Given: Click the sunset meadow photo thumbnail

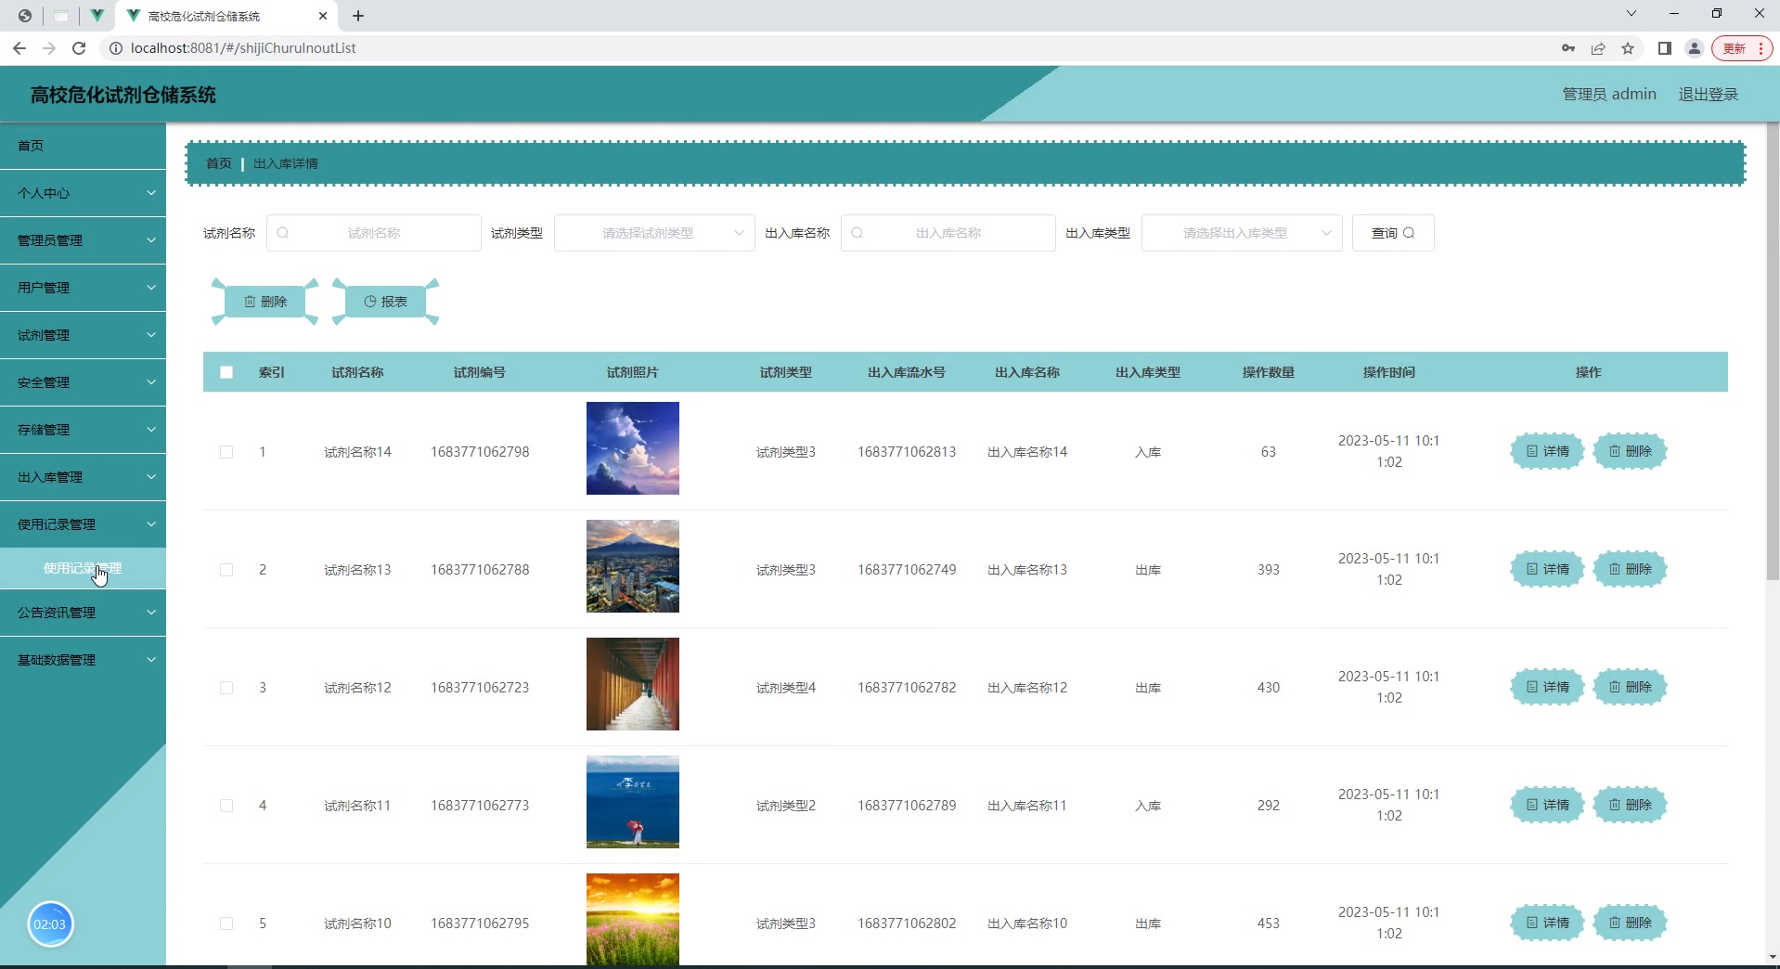Looking at the screenshot, I should pyautogui.click(x=633, y=919).
